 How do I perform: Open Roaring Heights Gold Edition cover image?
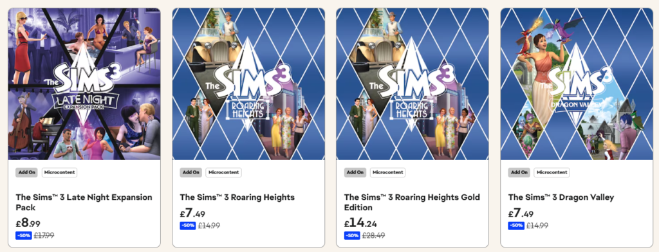[x=413, y=84]
